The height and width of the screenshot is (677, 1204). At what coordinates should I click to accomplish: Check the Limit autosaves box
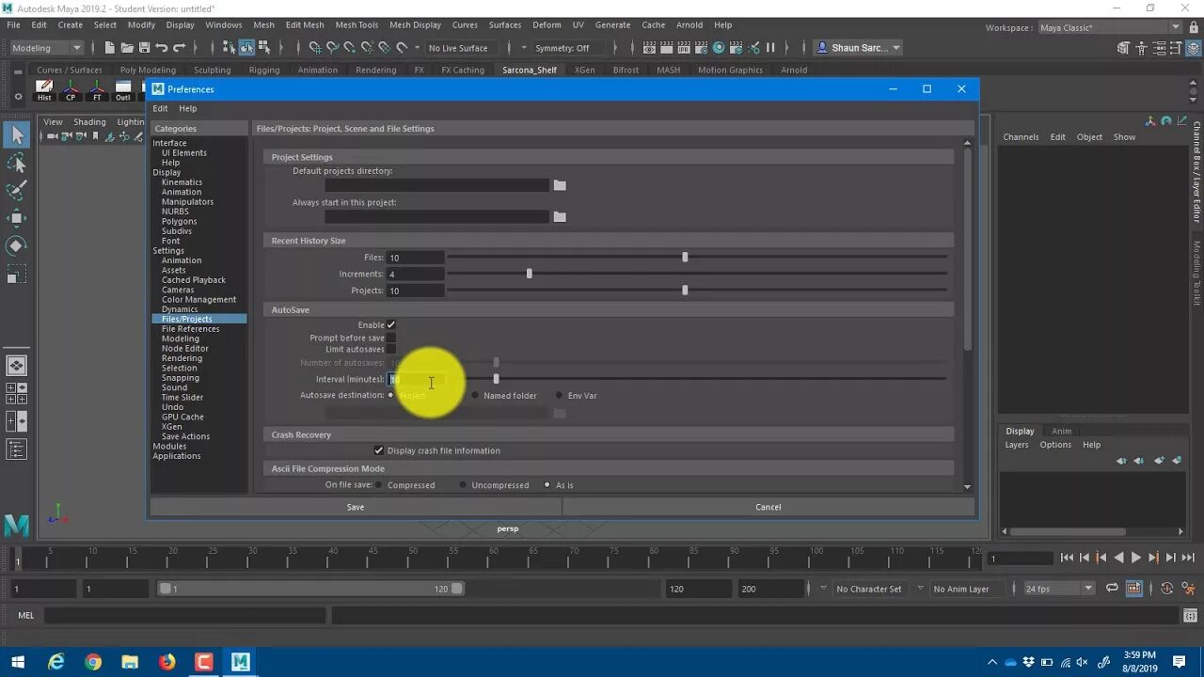tap(391, 350)
